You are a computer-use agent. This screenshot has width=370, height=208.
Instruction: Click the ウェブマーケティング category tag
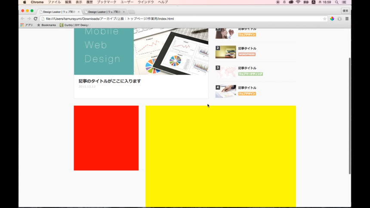click(x=250, y=74)
